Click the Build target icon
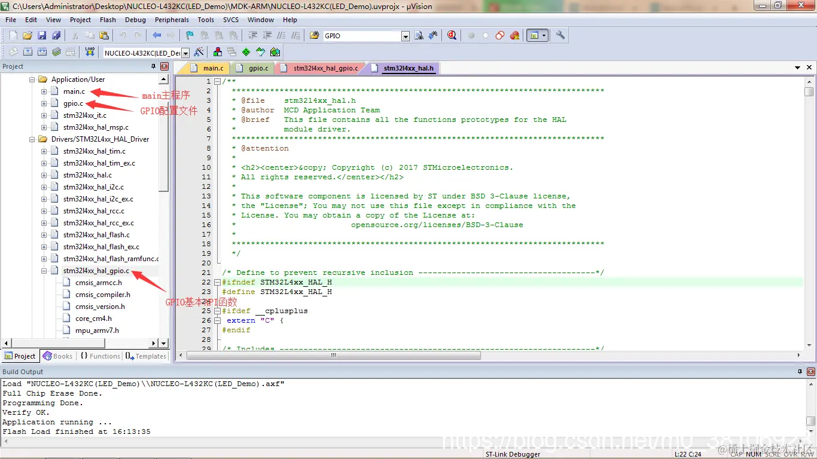The width and height of the screenshot is (817, 459). (x=28, y=52)
